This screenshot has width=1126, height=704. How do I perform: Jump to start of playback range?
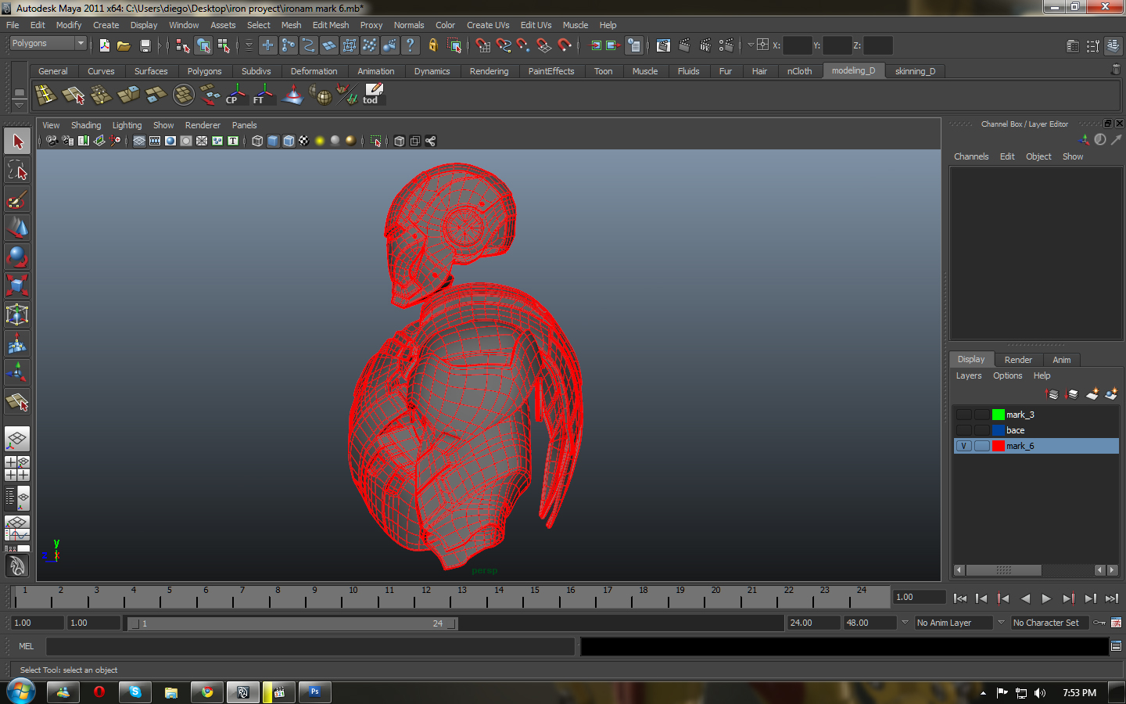960,598
